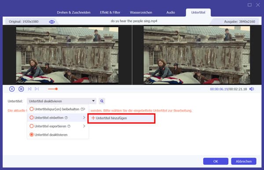Select Untertitel einbetten radio option
The width and height of the screenshot is (264, 170).
(x=32, y=118)
